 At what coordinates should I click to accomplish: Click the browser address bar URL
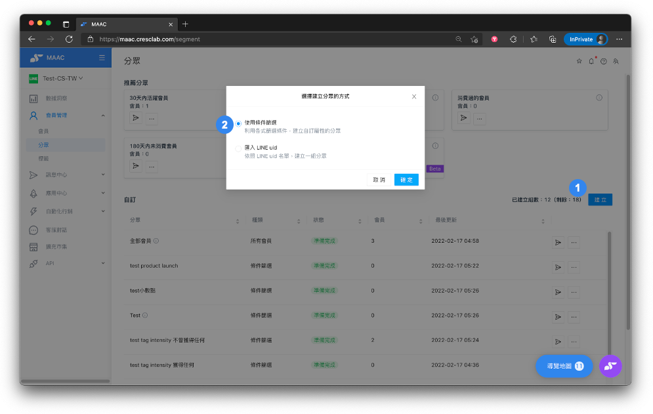(x=150, y=39)
